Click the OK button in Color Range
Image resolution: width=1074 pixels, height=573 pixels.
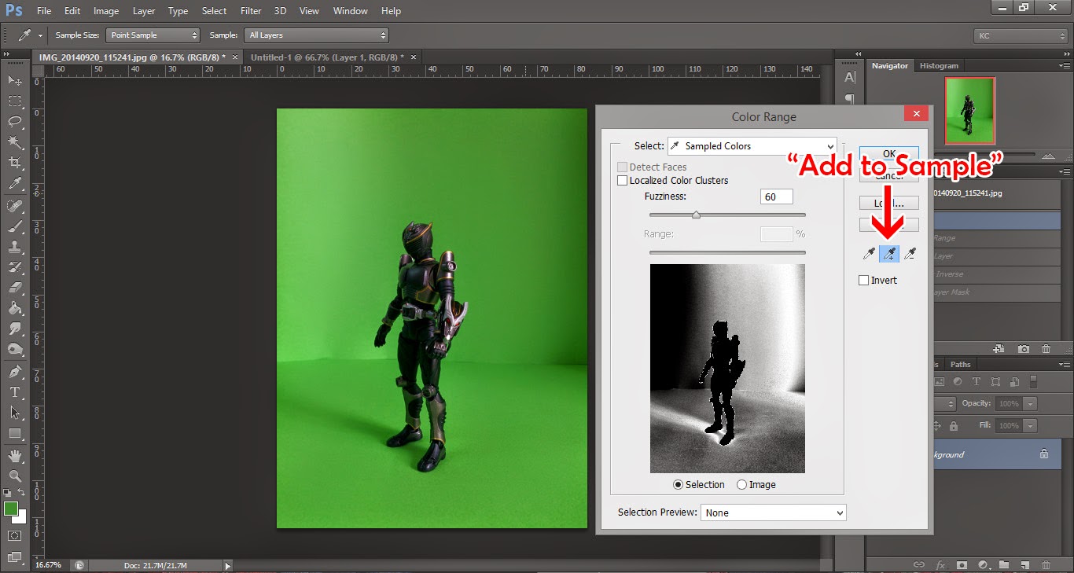(x=888, y=153)
